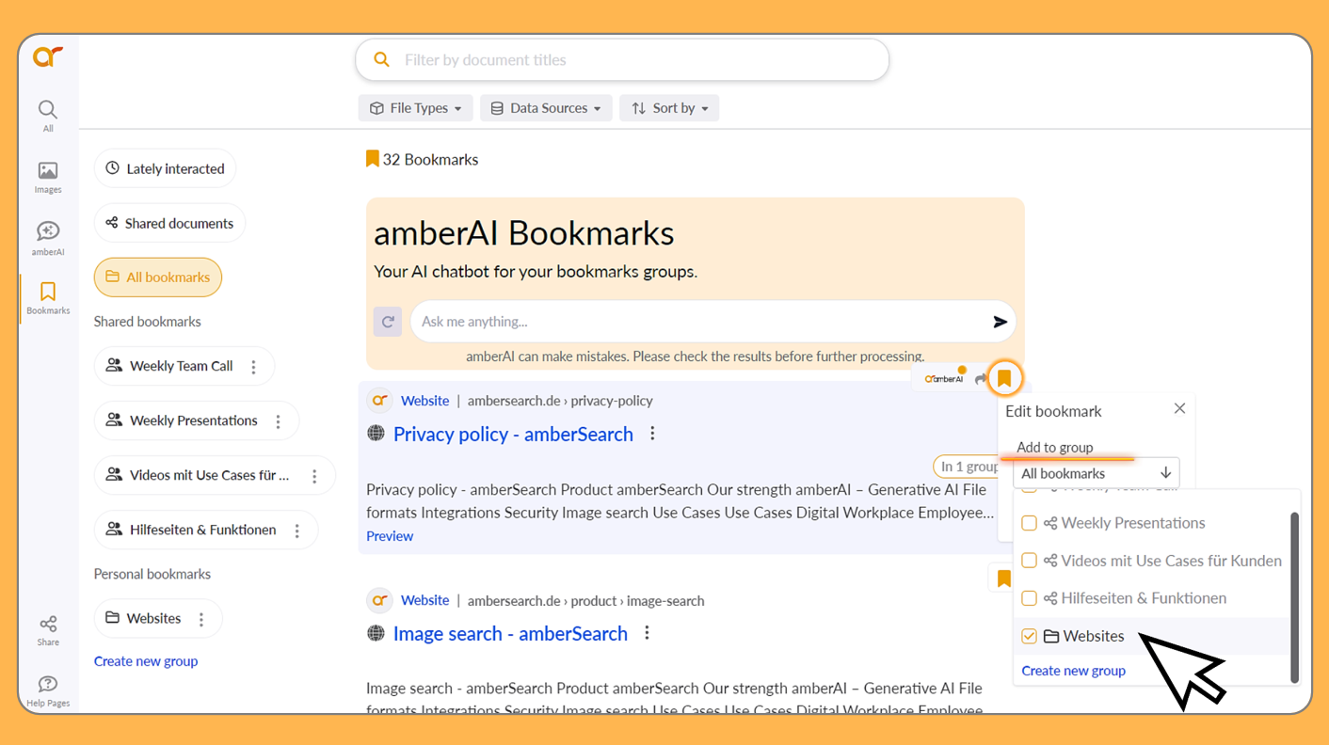
Task: Open options menu for Videos mit Use Cases group
Action: (x=314, y=476)
